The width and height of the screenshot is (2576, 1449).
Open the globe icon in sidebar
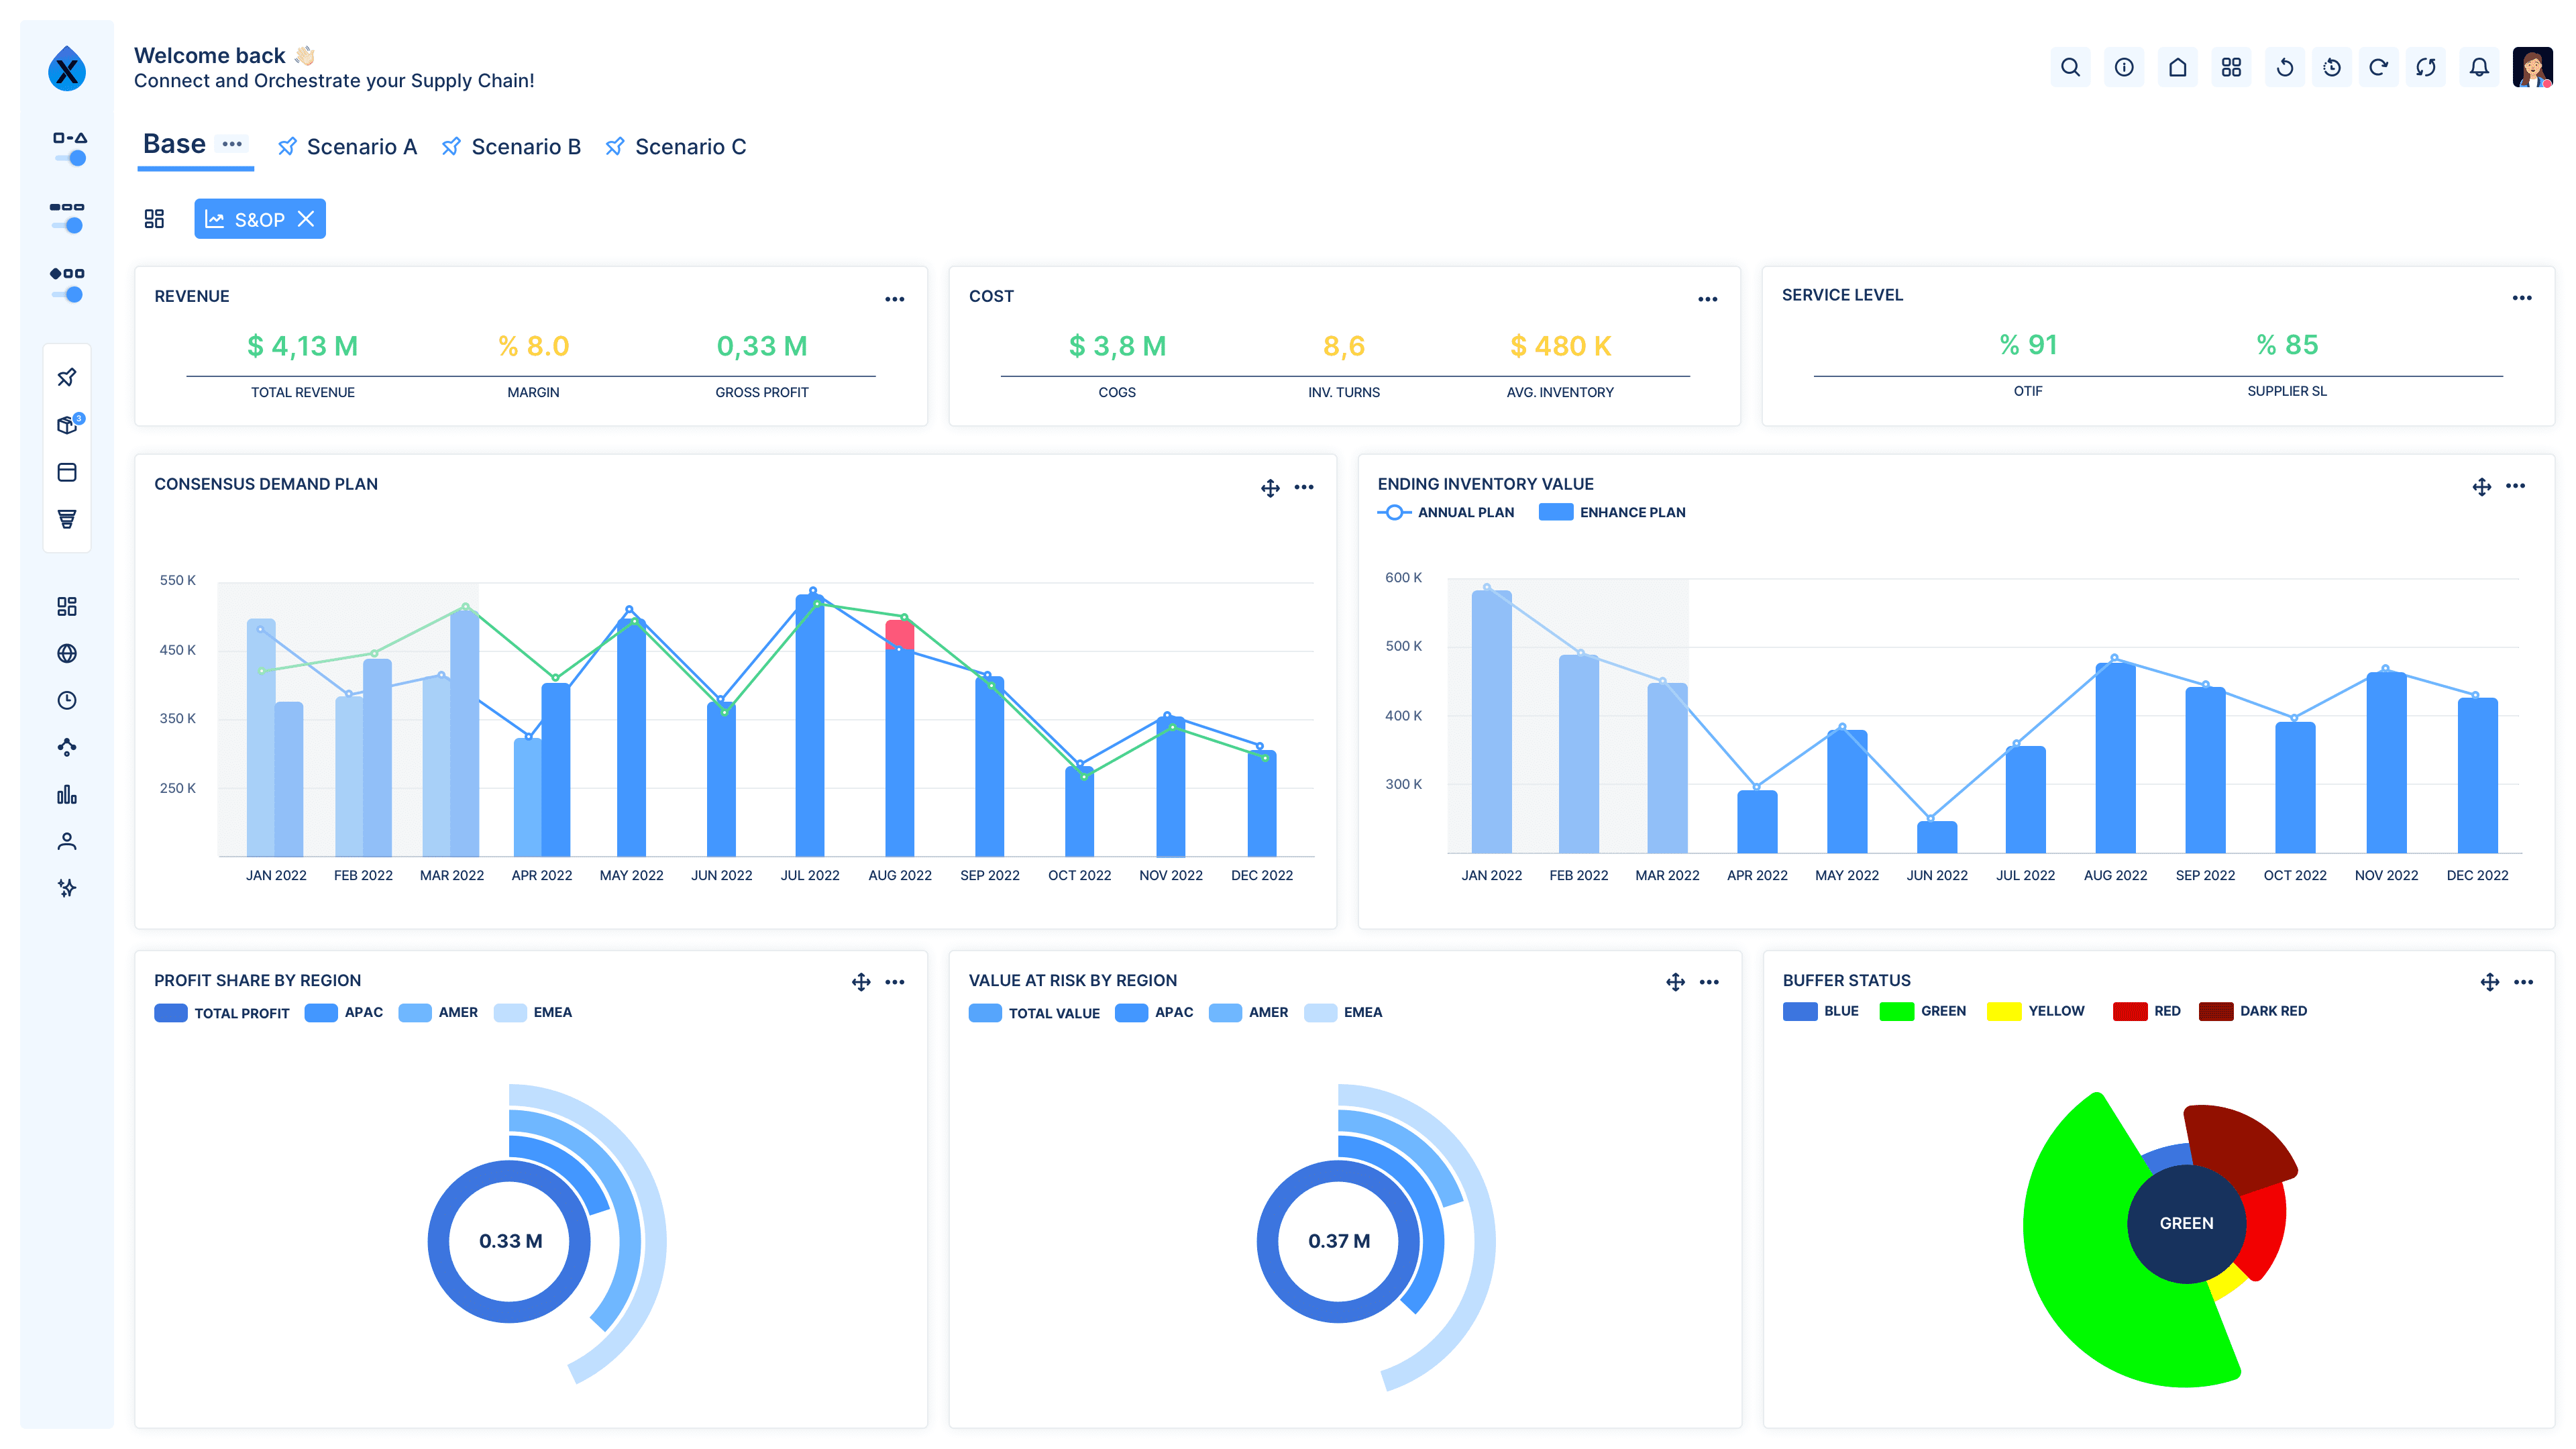click(x=67, y=653)
